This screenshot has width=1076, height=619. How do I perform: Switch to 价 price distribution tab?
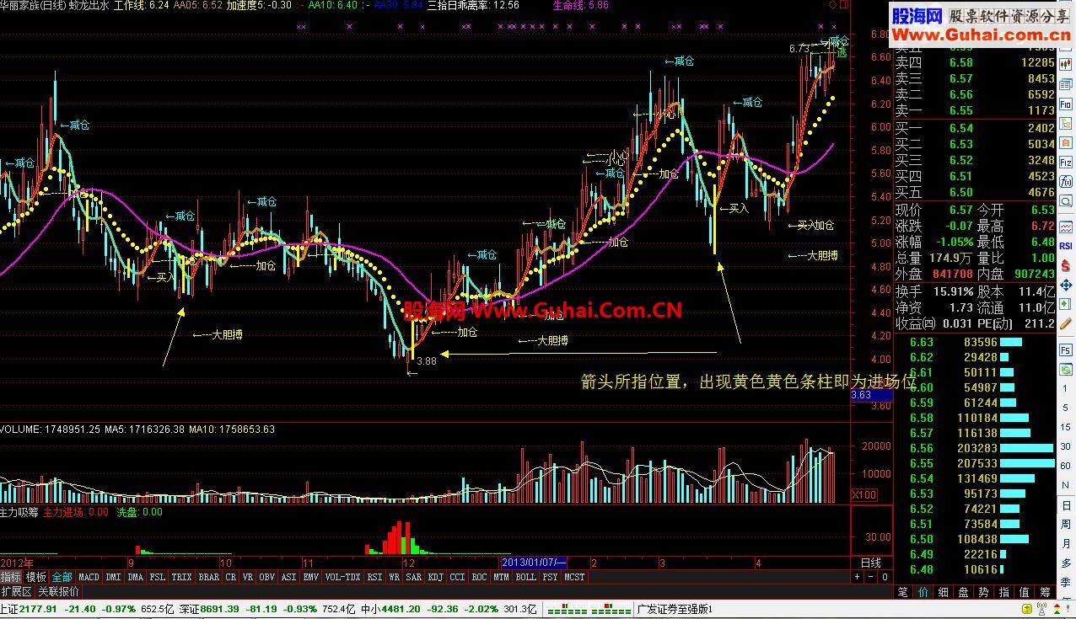923,592
